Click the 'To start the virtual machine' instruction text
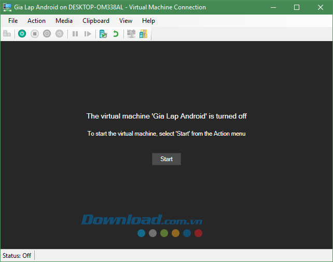The width and height of the screenshot is (333, 262). click(x=166, y=134)
